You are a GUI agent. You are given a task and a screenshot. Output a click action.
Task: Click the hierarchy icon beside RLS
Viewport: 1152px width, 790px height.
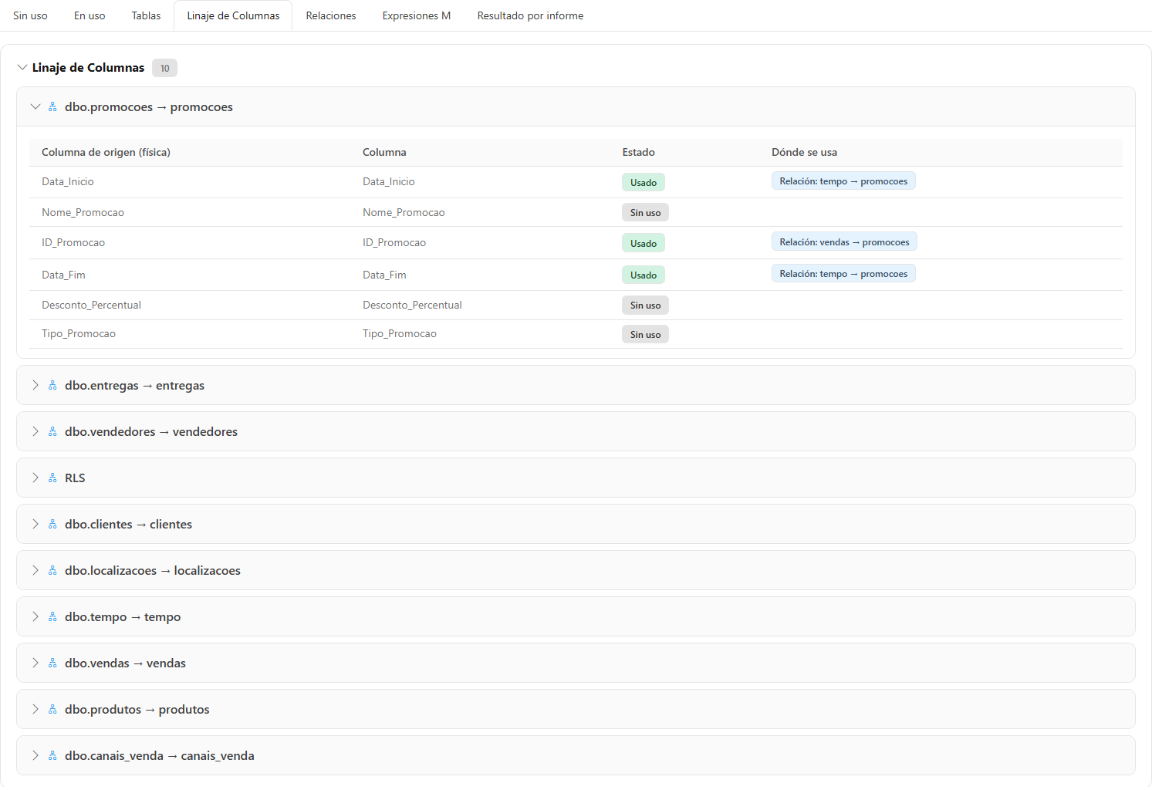tap(52, 478)
